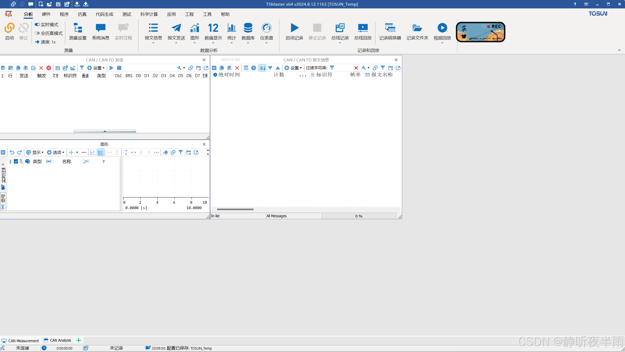This screenshot has width=625, height=352.
Task: Click 启动记录 start logging icon
Action: tap(294, 28)
